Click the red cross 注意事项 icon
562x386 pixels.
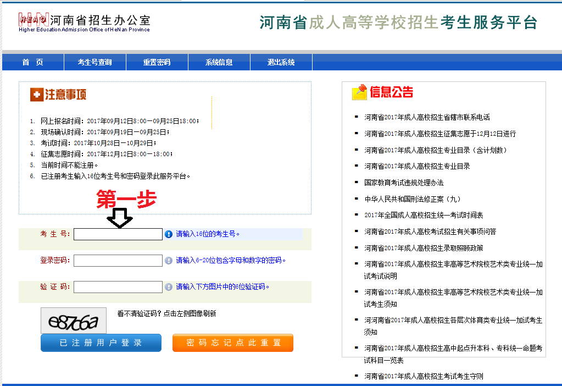tap(36, 95)
